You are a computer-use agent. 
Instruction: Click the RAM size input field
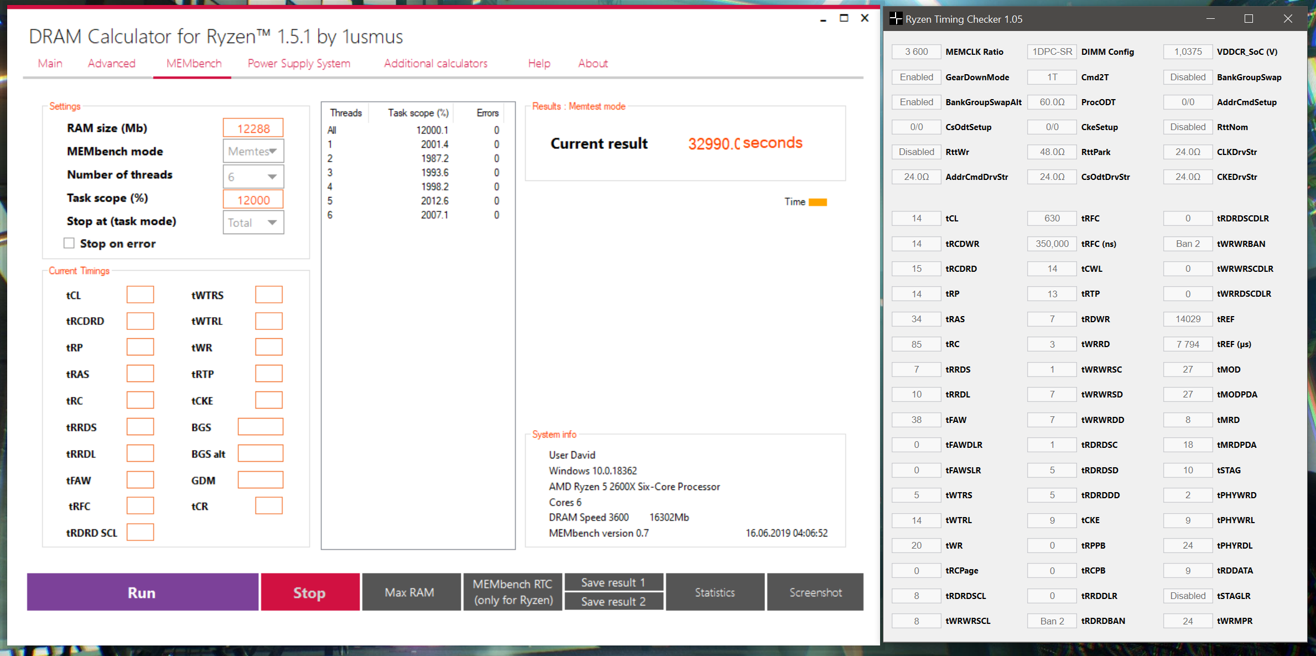[253, 128]
